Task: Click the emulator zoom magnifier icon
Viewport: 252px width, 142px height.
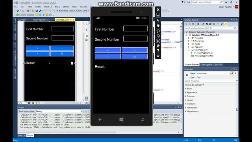Action: pyautogui.click(x=158, y=46)
